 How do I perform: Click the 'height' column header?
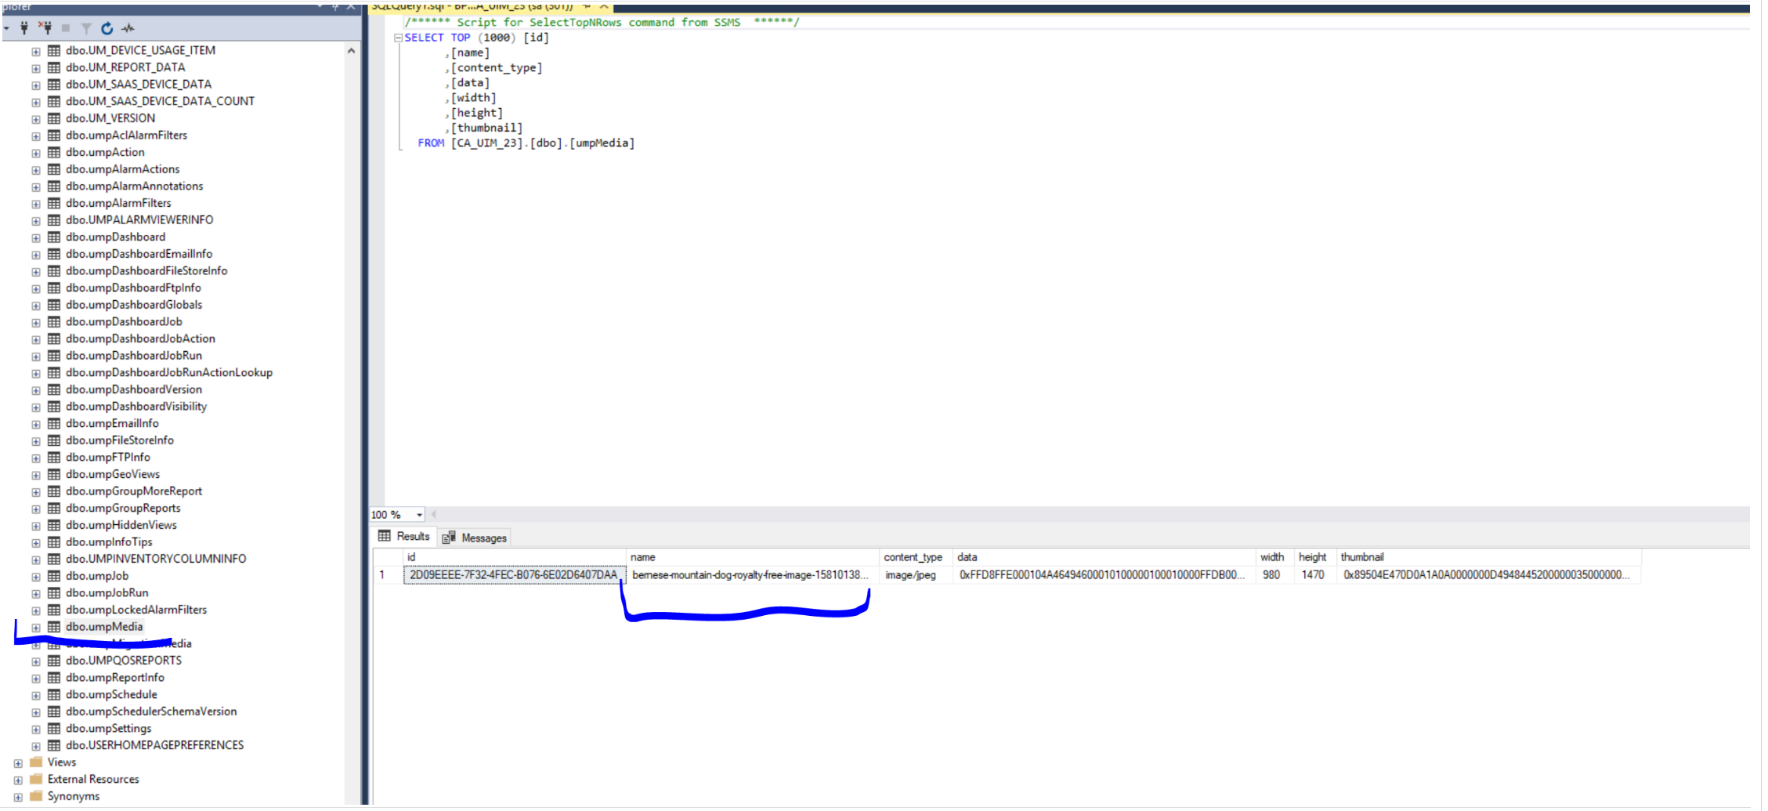1314,557
